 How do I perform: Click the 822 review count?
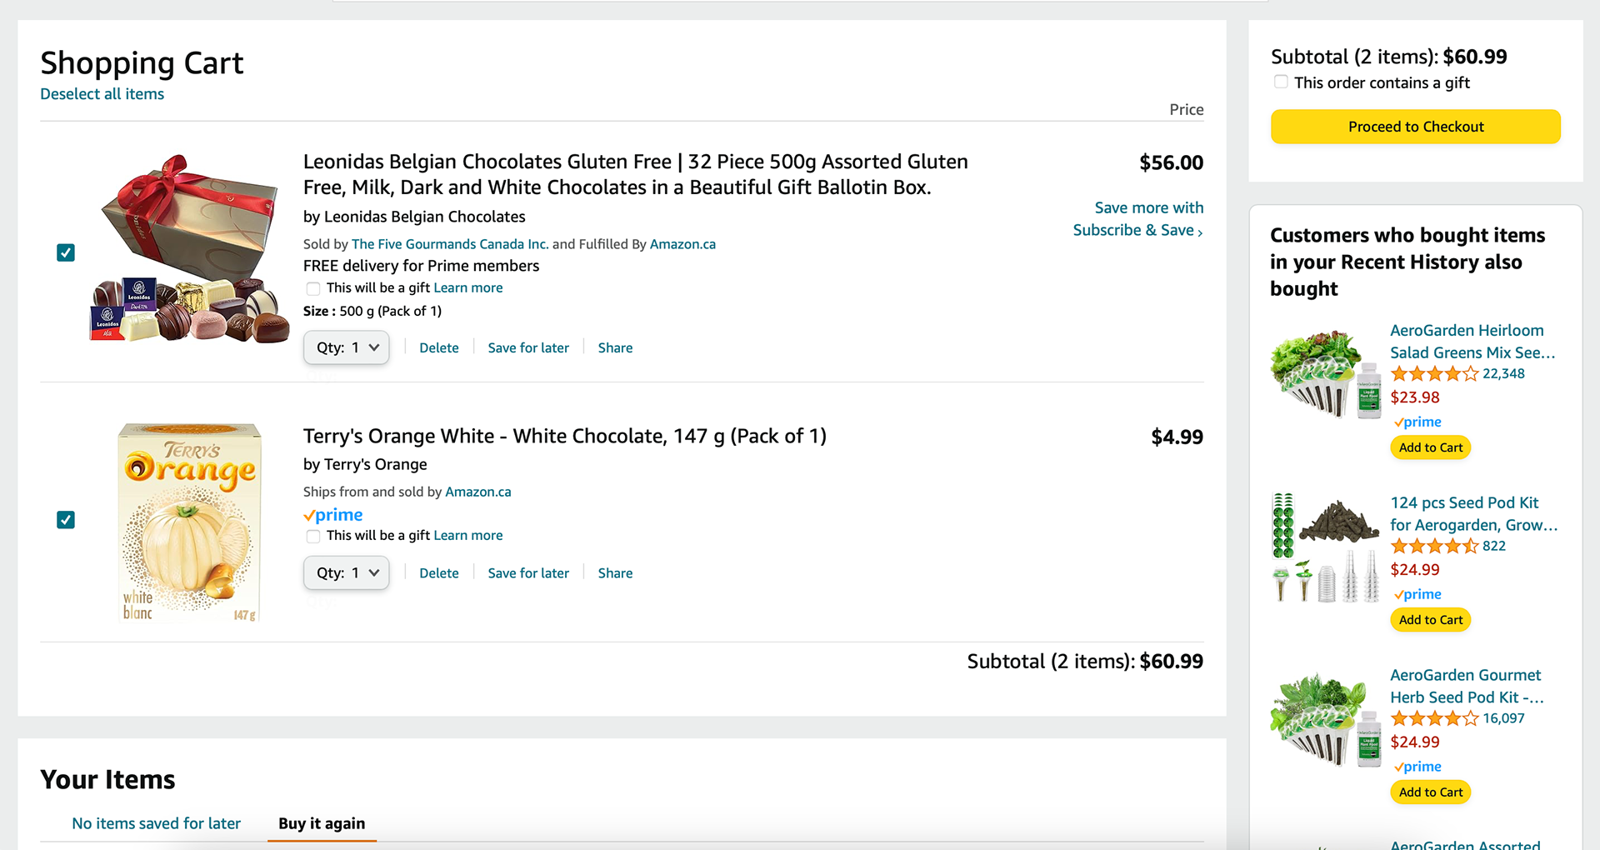point(1494,546)
